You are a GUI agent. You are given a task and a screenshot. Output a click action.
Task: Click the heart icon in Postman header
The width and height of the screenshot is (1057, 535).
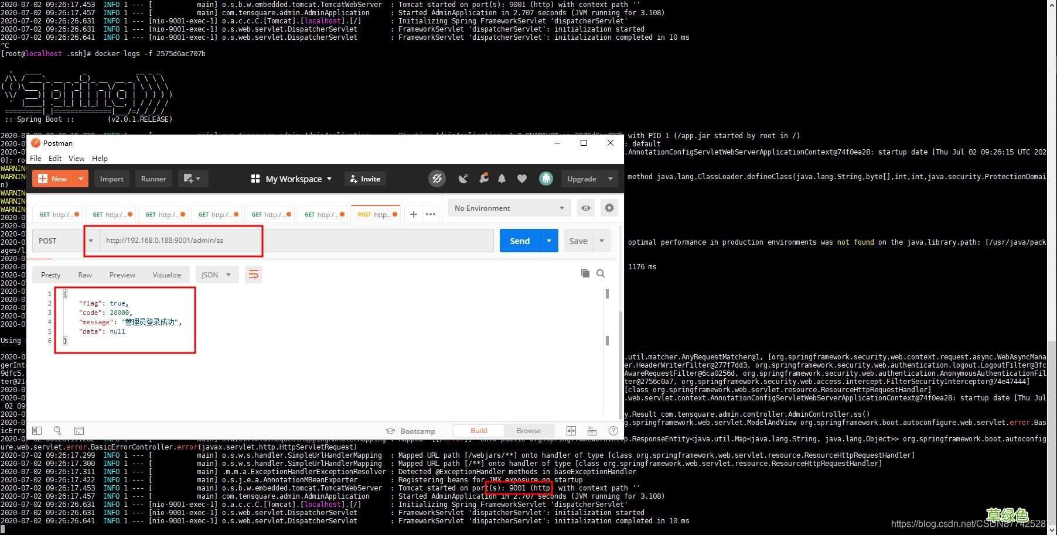pos(522,179)
